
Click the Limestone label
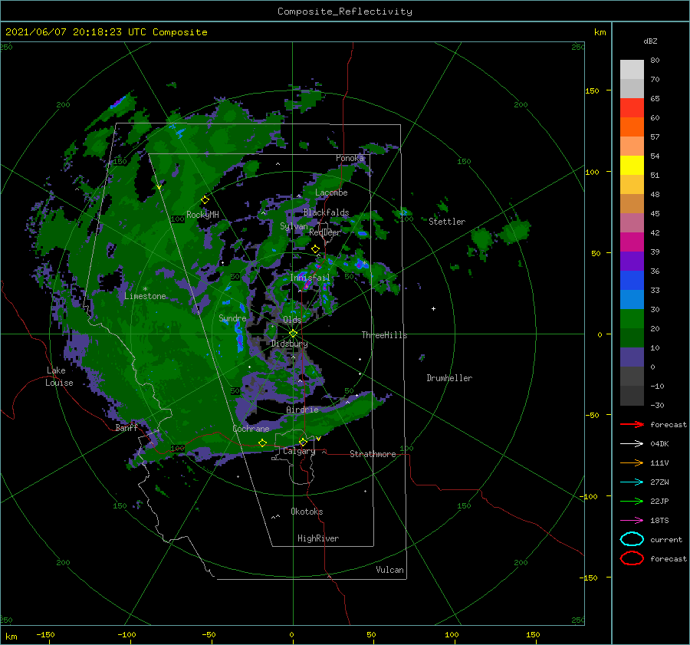click(x=145, y=296)
